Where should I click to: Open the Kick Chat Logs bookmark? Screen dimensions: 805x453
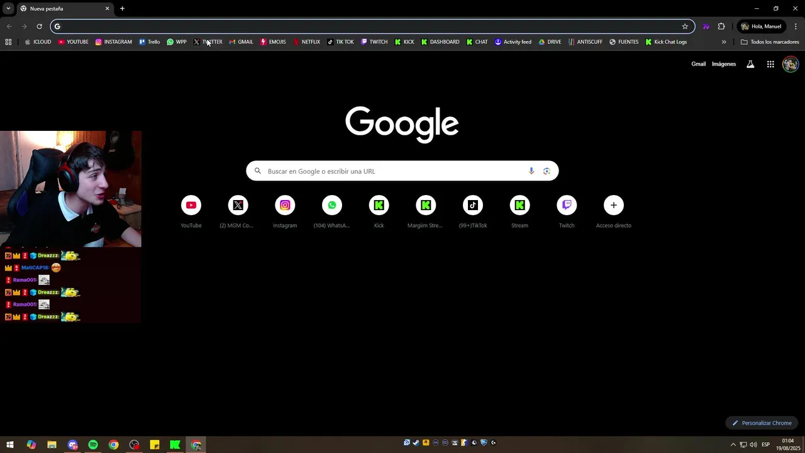point(666,42)
